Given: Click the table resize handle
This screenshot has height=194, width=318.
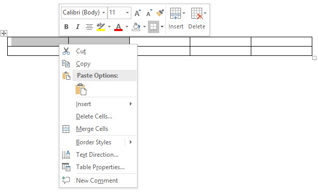Looking at the screenshot, I should [314, 58].
